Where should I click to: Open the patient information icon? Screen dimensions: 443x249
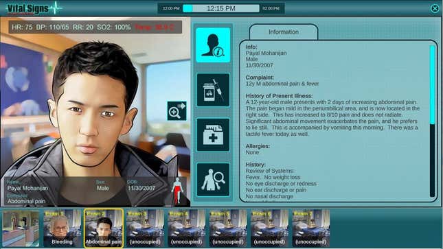[213, 45]
